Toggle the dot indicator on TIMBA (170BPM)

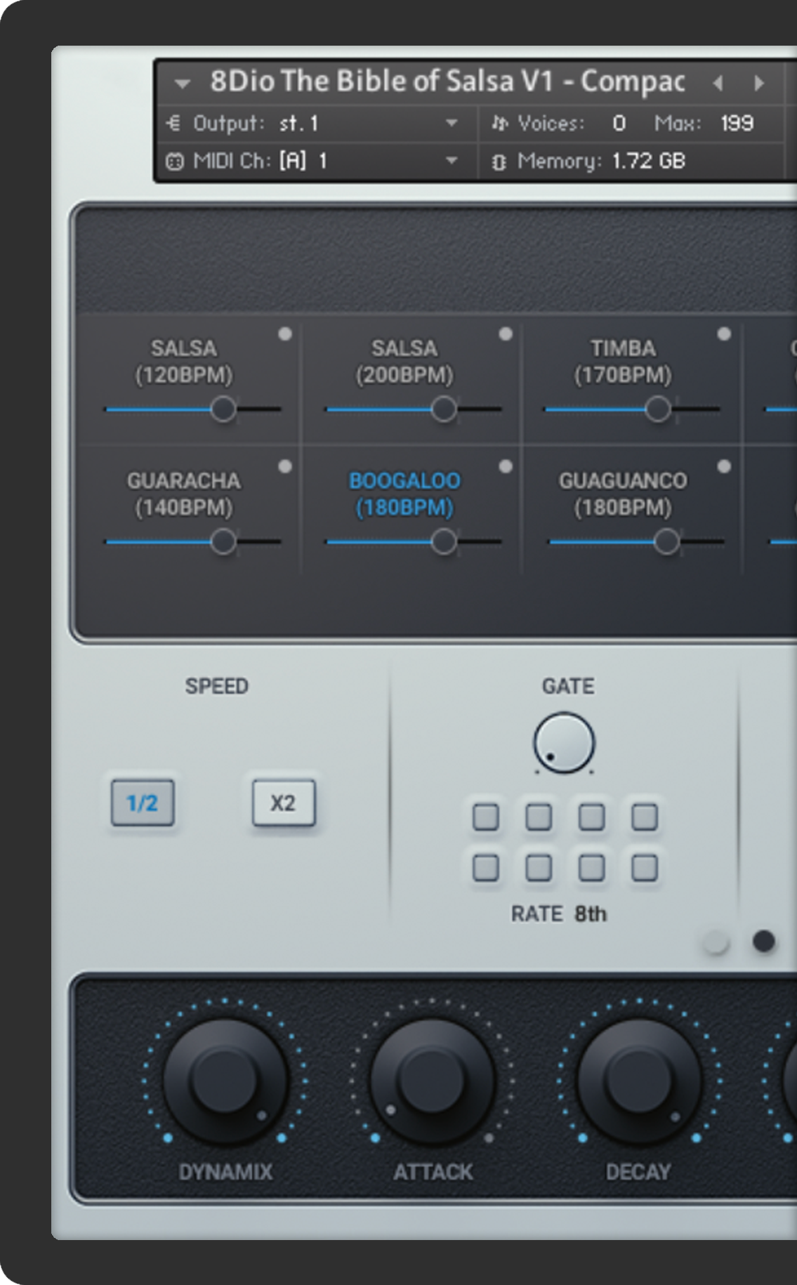click(724, 334)
